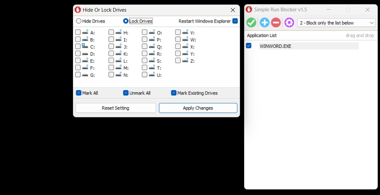The height and width of the screenshot is (195, 380).
Task: Check the drive C: checkbox
Action: 78,46
